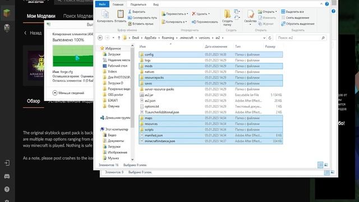This screenshot has width=359, height=202.
Task: Click the Rename (Переименовать) button
Action: click(x=205, y=22)
